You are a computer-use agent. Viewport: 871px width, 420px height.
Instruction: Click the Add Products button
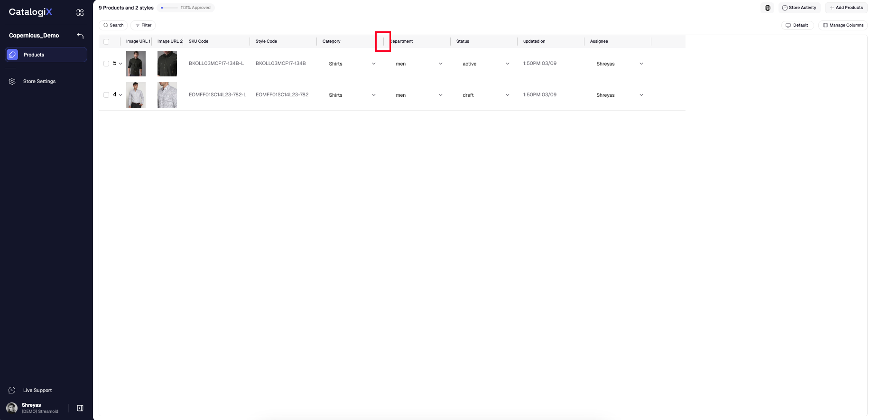[846, 8]
